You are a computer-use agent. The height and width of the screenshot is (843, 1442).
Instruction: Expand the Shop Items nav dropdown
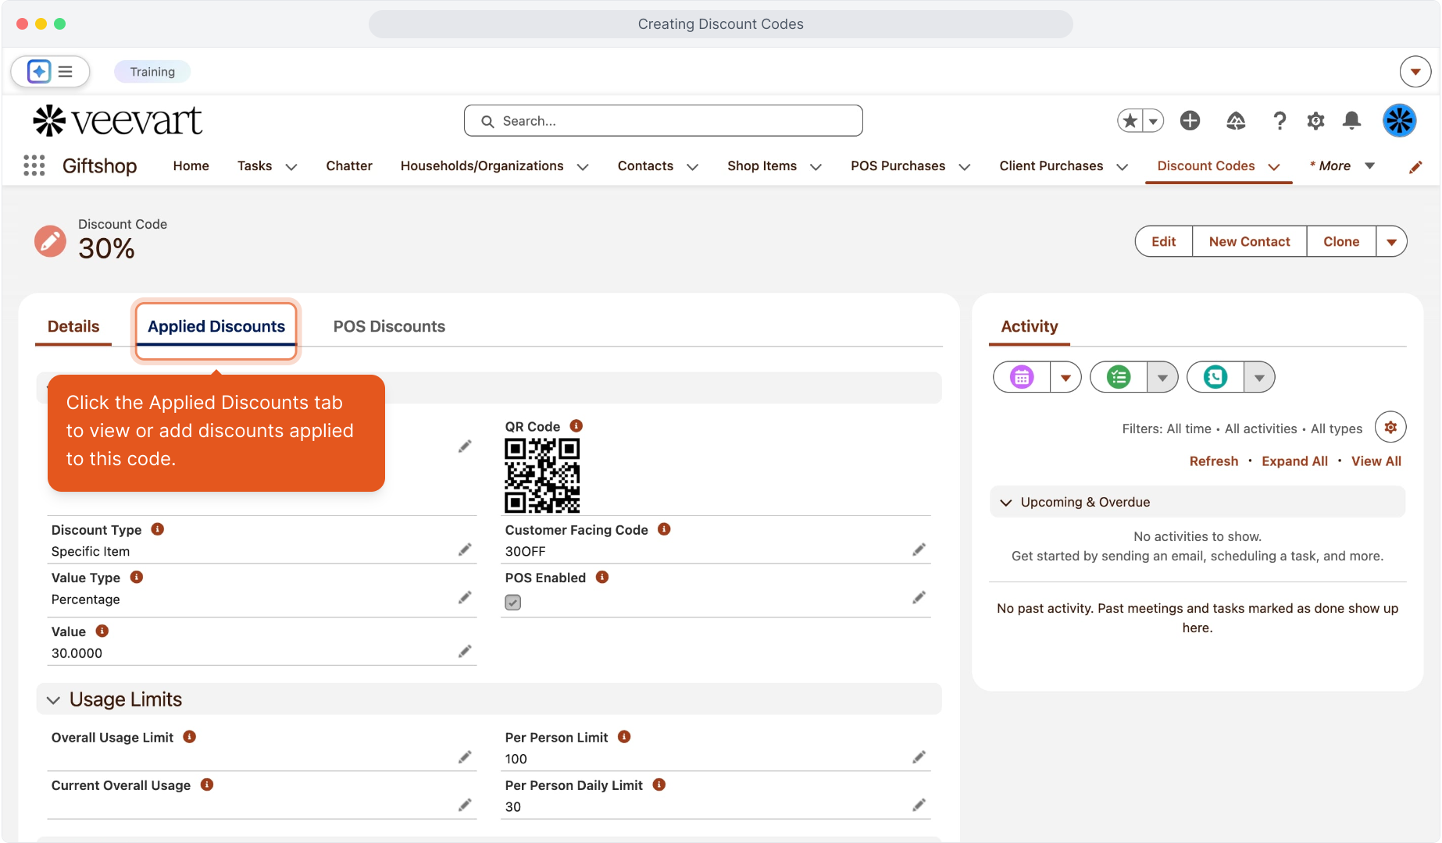tap(816, 166)
